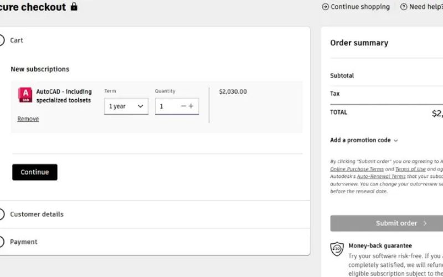Expand the Customer details section
The height and width of the screenshot is (277, 443).
pyautogui.click(x=37, y=214)
